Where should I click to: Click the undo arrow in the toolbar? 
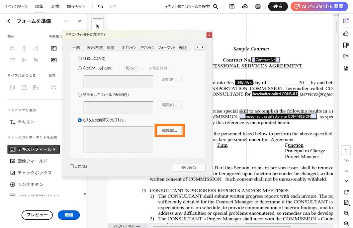pos(100,6)
